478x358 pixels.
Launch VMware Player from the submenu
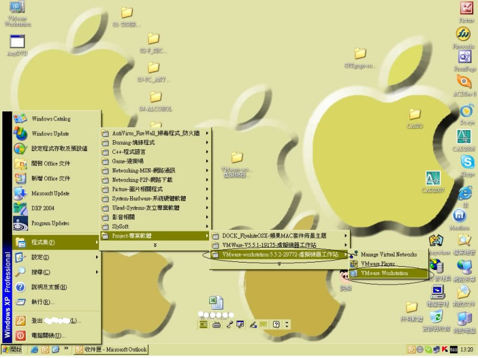388,264
